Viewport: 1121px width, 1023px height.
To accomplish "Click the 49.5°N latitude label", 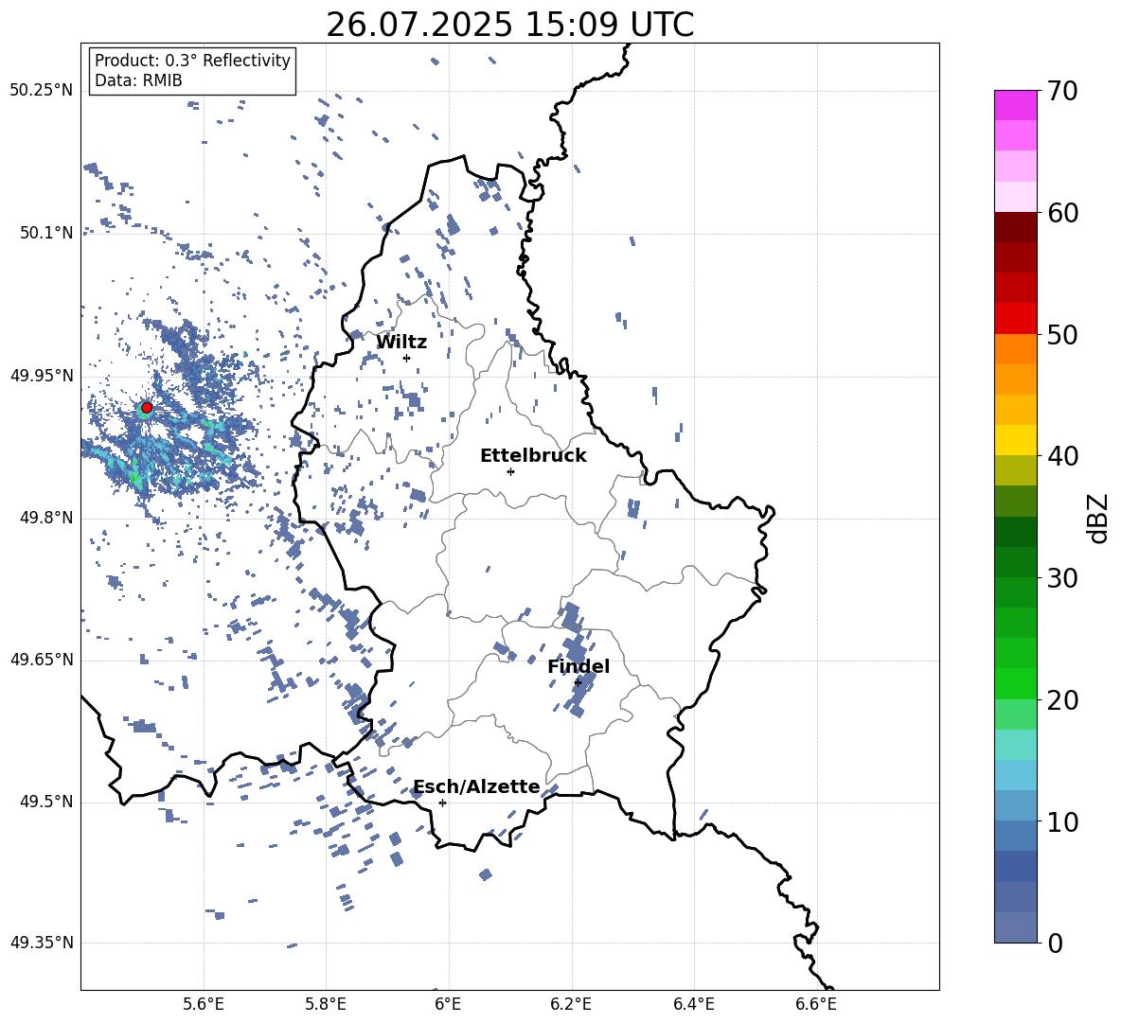I will click(46, 801).
